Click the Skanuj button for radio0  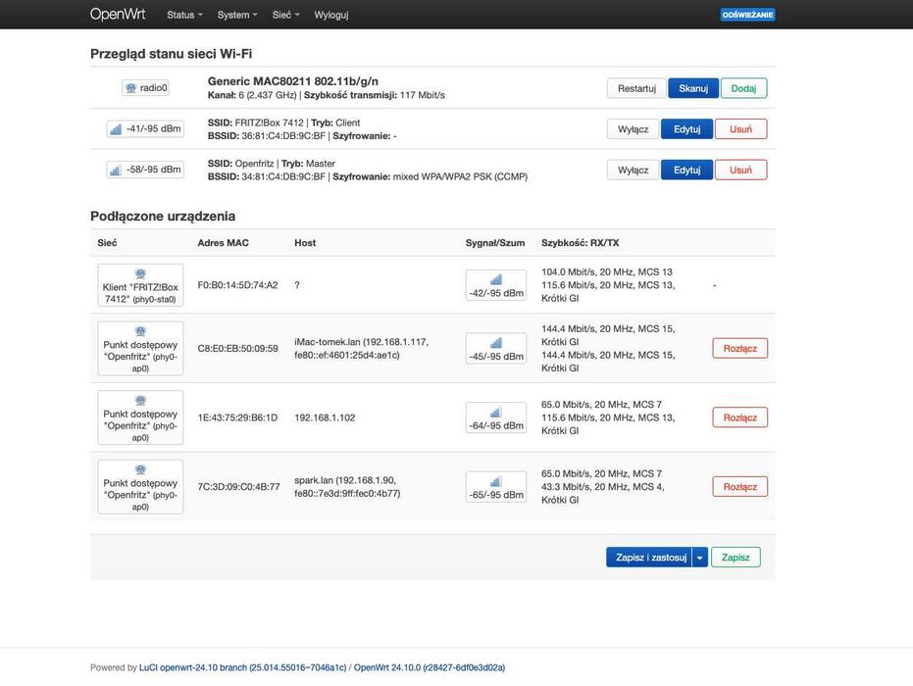pyautogui.click(x=693, y=88)
